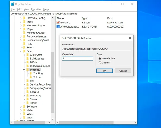Select the AllowUpgrades... value name

click(x=70, y=27)
